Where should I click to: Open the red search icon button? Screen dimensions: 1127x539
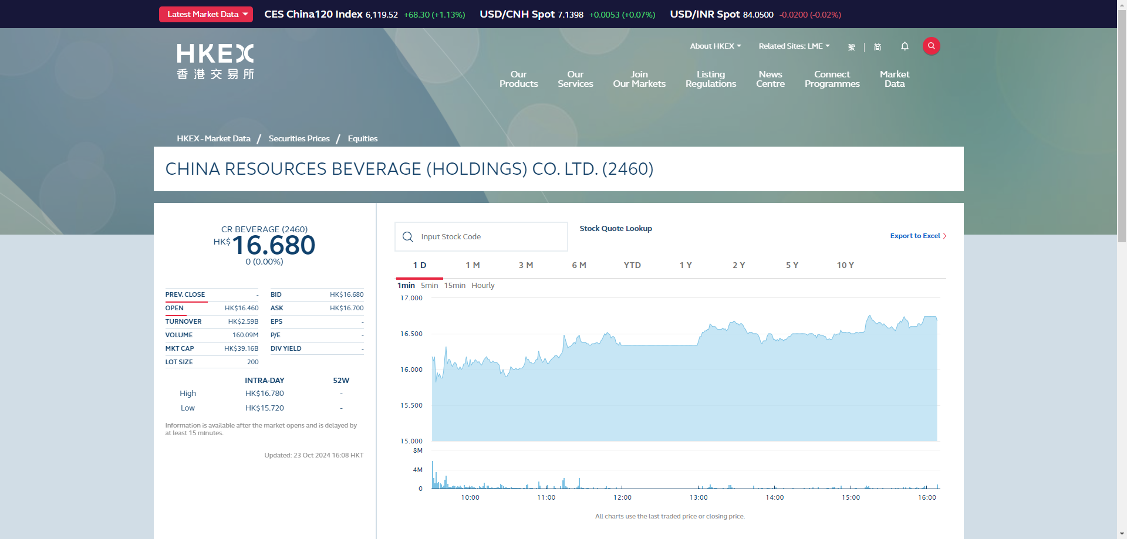[931, 46]
